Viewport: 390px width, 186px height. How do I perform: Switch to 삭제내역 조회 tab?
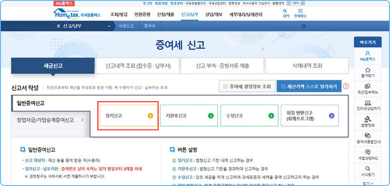pyautogui.click(x=307, y=66)
